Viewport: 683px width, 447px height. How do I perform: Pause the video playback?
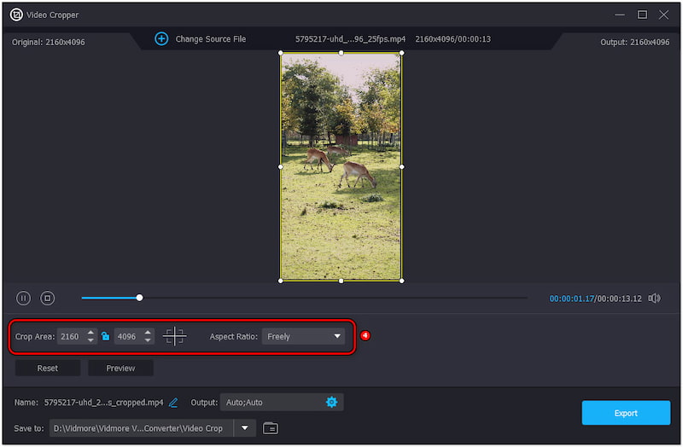tap(24, 299)
